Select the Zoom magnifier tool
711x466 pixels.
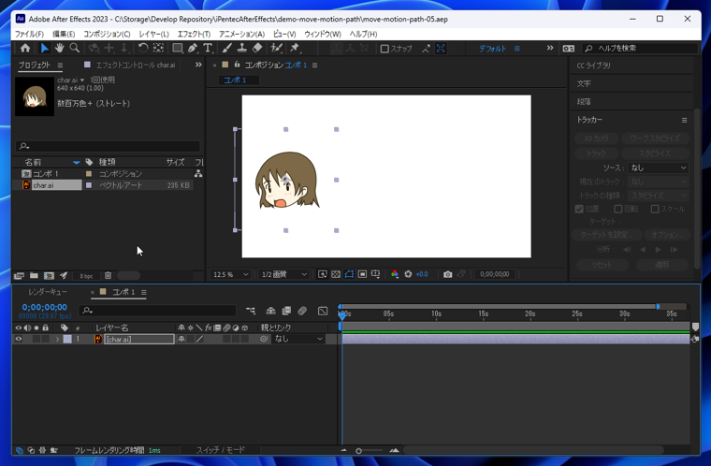coord(75,49)
